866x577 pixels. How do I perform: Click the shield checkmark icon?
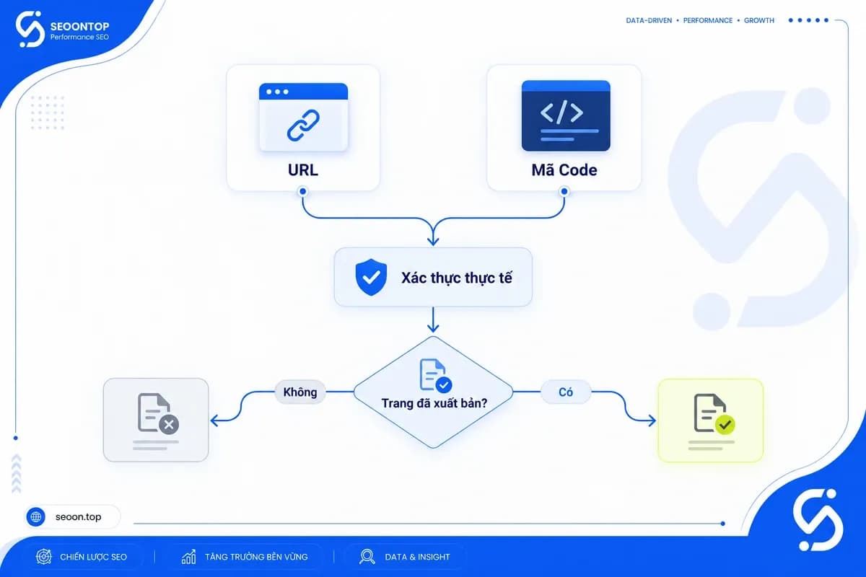click(x=371, y=278)
